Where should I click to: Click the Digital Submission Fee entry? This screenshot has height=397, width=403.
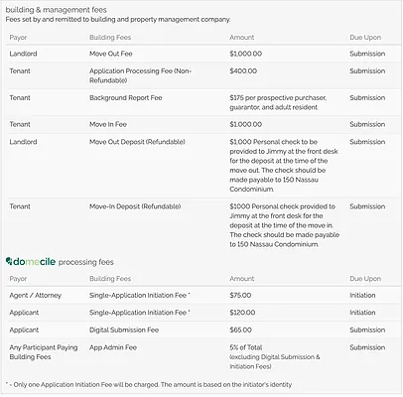pyautogui.click(x=124, y=330)
